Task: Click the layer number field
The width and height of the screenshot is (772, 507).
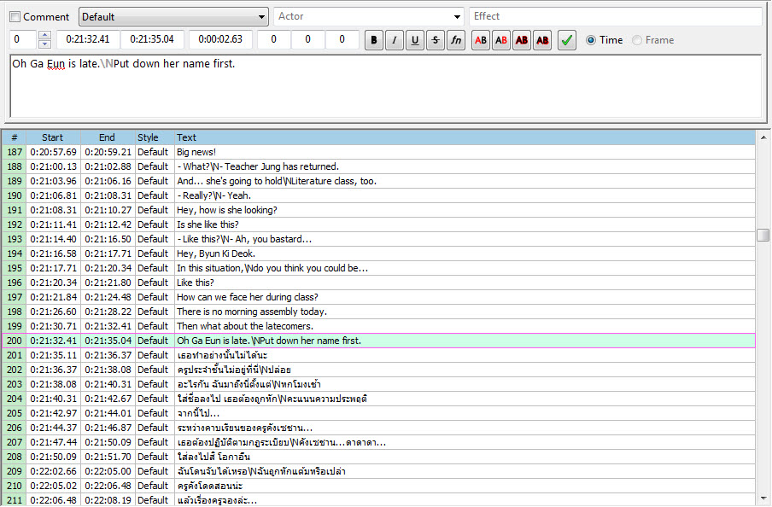Action: 23,39
